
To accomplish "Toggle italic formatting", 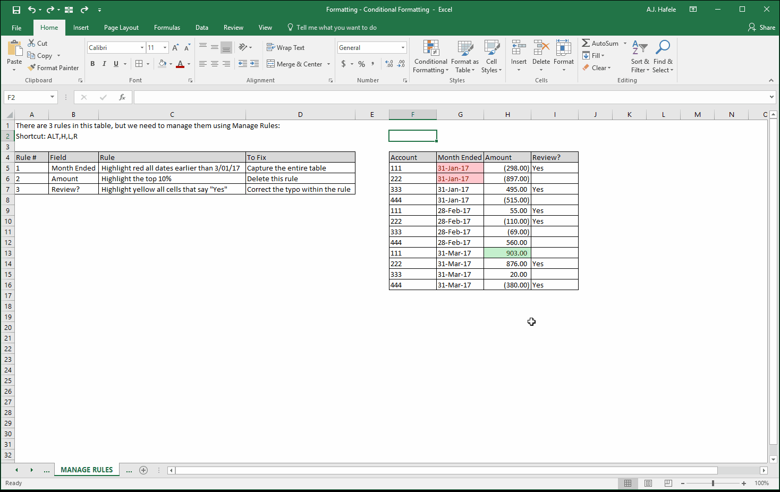I will tap(104, 64).
